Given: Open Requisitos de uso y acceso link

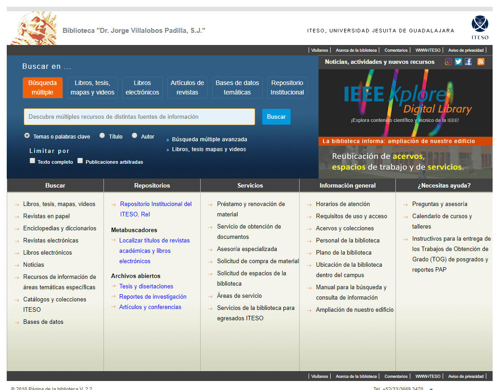Looking at the screenshot, I should [351, 216].
